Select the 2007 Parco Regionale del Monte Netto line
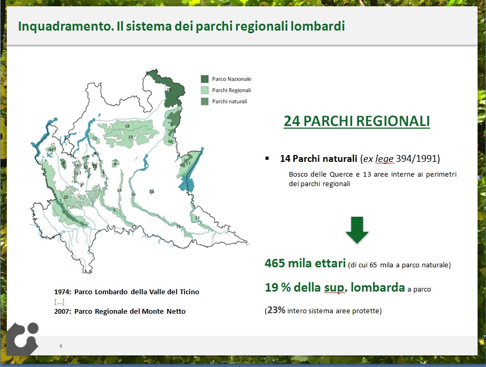 click(120, 311)
